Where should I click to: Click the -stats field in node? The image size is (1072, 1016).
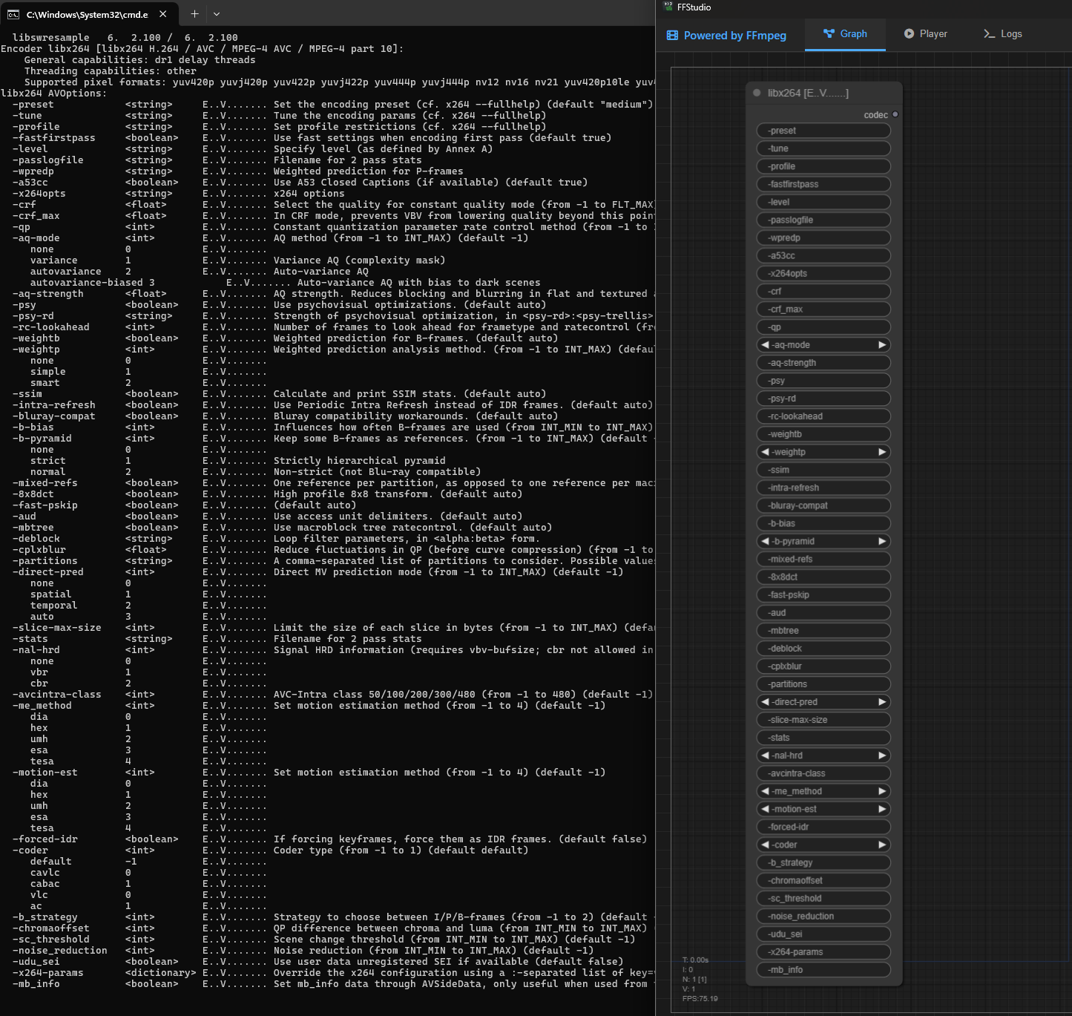click(823, 738)
